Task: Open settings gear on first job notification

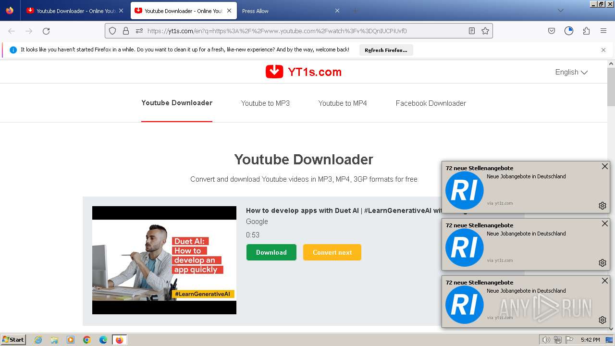Action: (x=603, y=206)
